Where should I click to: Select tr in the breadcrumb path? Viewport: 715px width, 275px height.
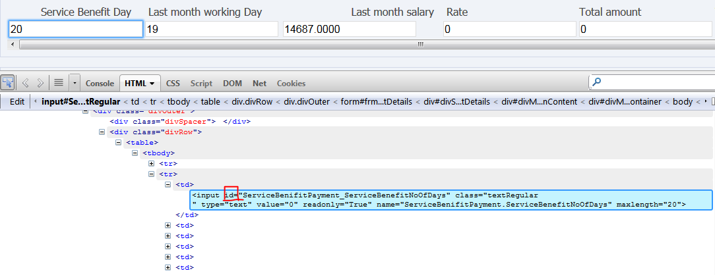pos(152,102)
